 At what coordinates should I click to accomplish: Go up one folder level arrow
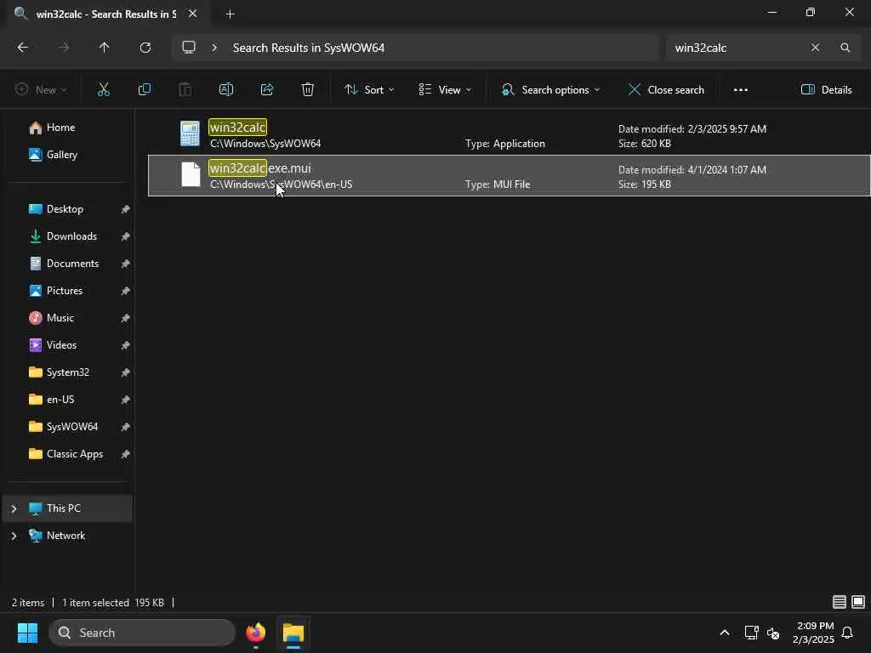(105, 48)
